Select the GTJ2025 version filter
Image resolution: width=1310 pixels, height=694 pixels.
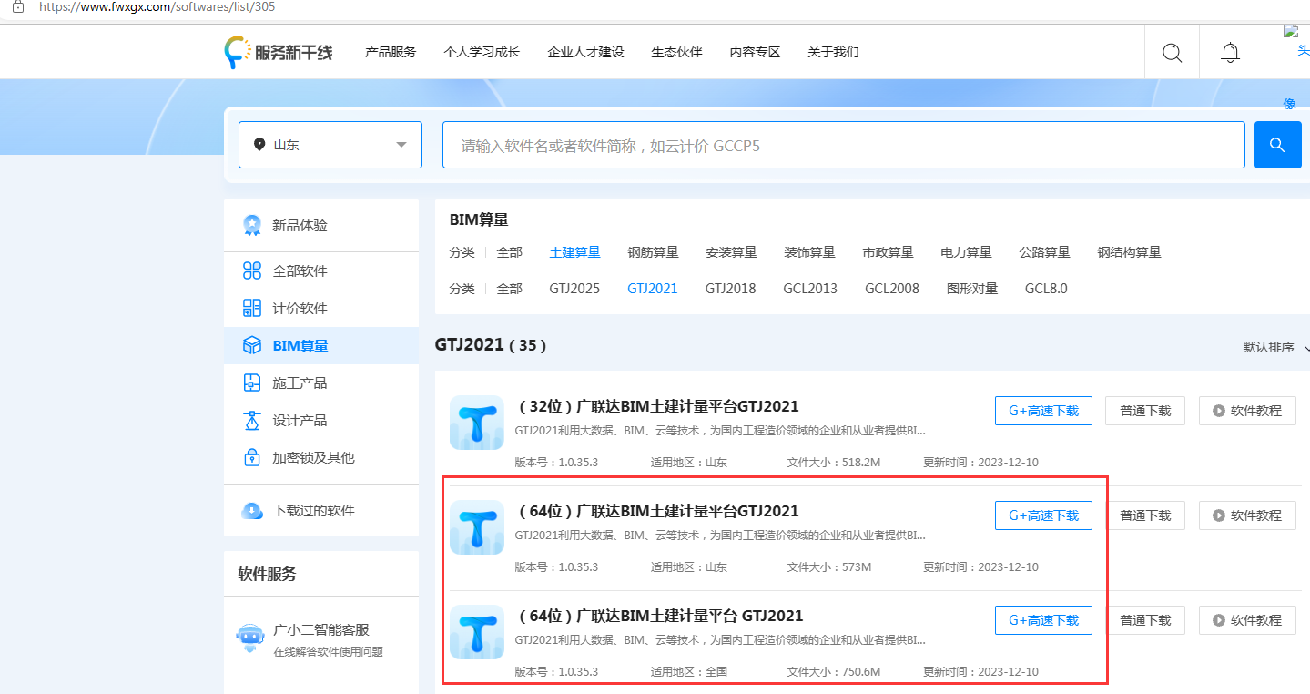574,289
